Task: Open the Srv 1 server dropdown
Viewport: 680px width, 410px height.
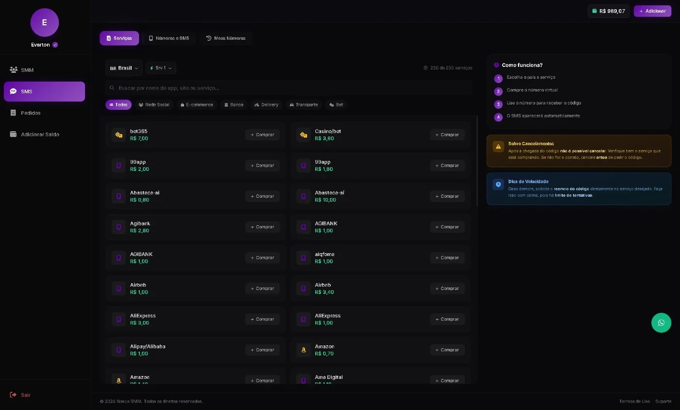Action: pyautogui.click(x=161, y=68)
